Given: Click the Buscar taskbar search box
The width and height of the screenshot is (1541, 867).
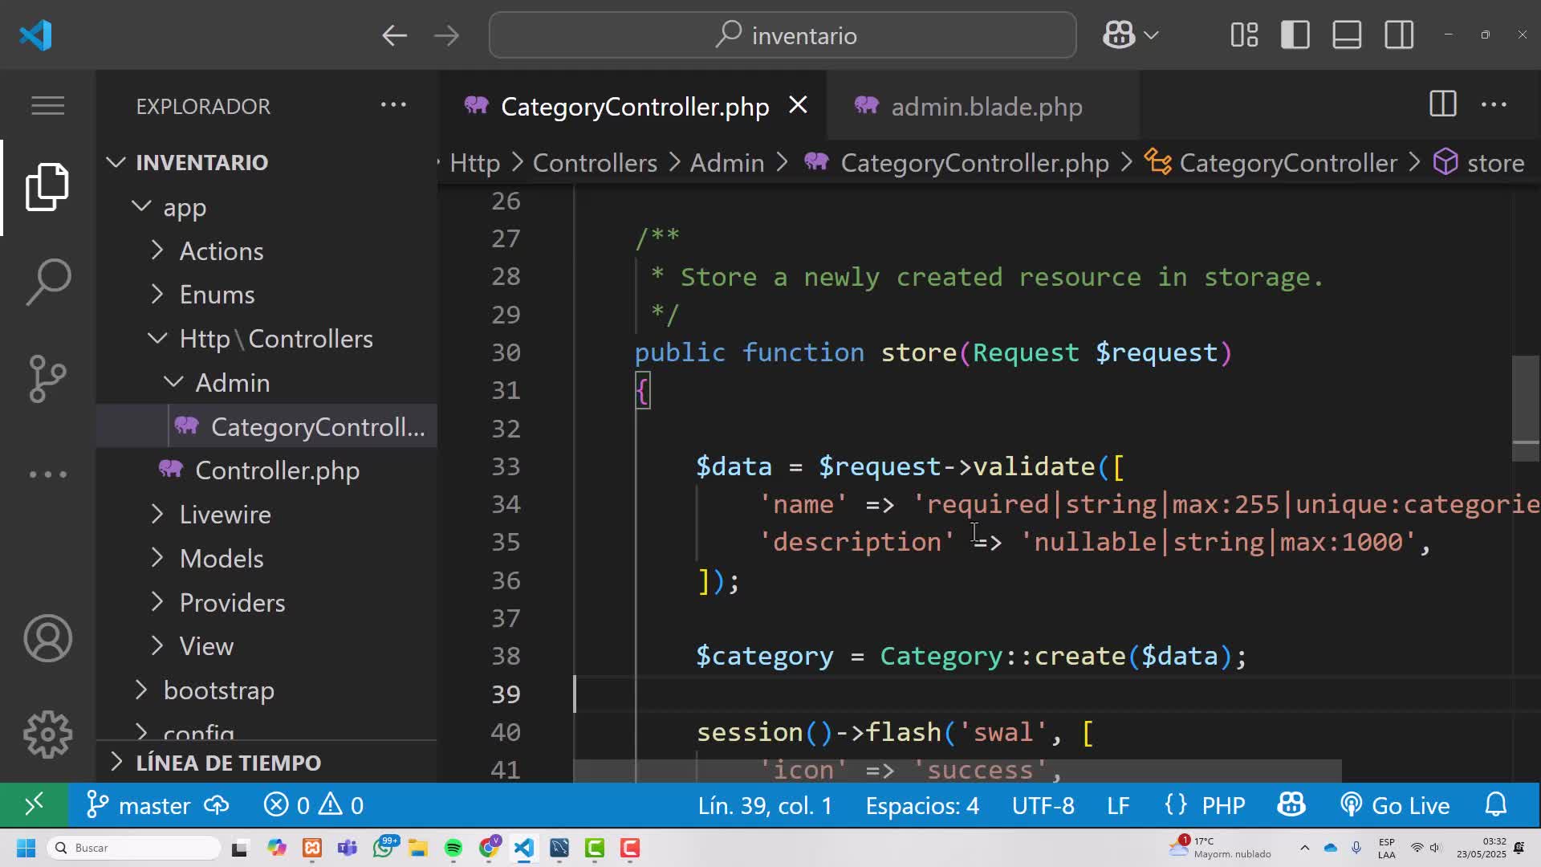Looking at the screenshot, I should coord(134,848).
